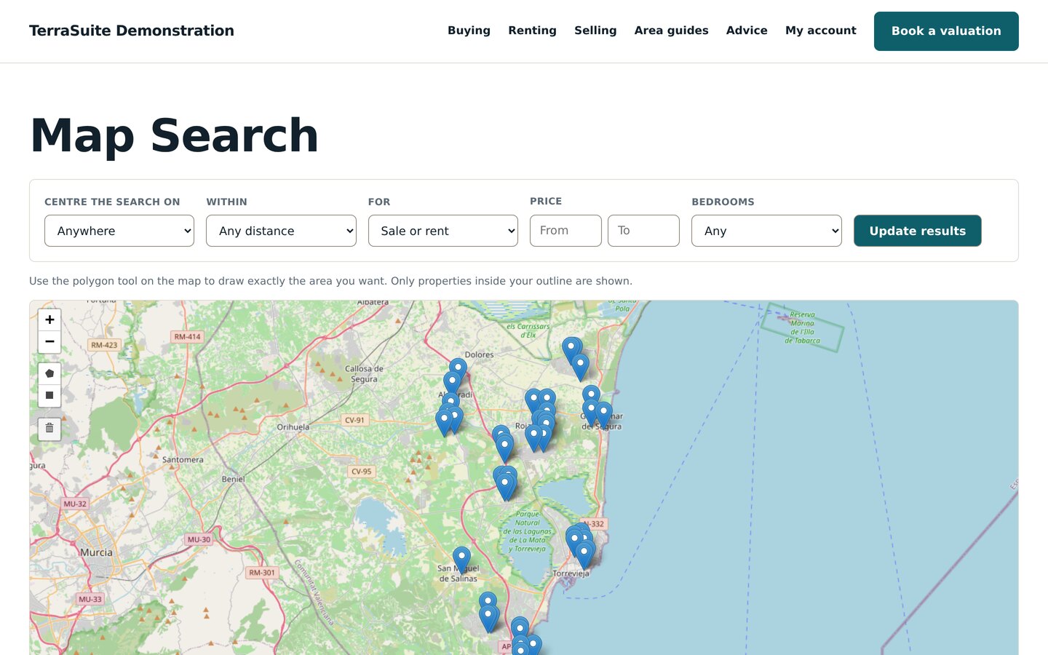This screenshot has height=655, width=1048.
Task: Click the map pin near San Miguel de Salinas
Action: click(462, 560)
